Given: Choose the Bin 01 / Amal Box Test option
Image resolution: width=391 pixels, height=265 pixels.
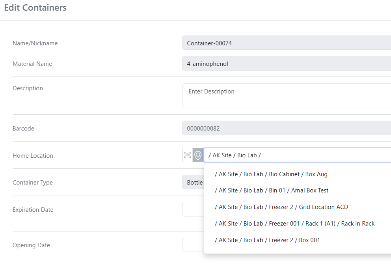Looking at the screenshot, I should 272,190.
